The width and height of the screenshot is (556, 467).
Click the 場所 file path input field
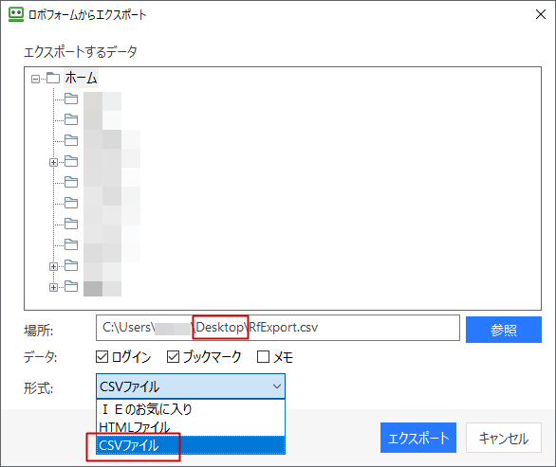[278, 328]
